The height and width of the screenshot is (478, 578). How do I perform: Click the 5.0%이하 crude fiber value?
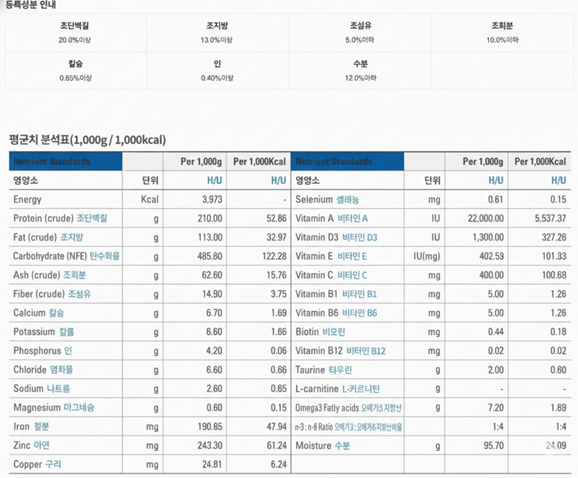tap(361, 39)
